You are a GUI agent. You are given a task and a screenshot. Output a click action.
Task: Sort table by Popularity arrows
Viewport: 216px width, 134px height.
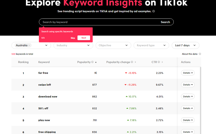click(96, 62)
